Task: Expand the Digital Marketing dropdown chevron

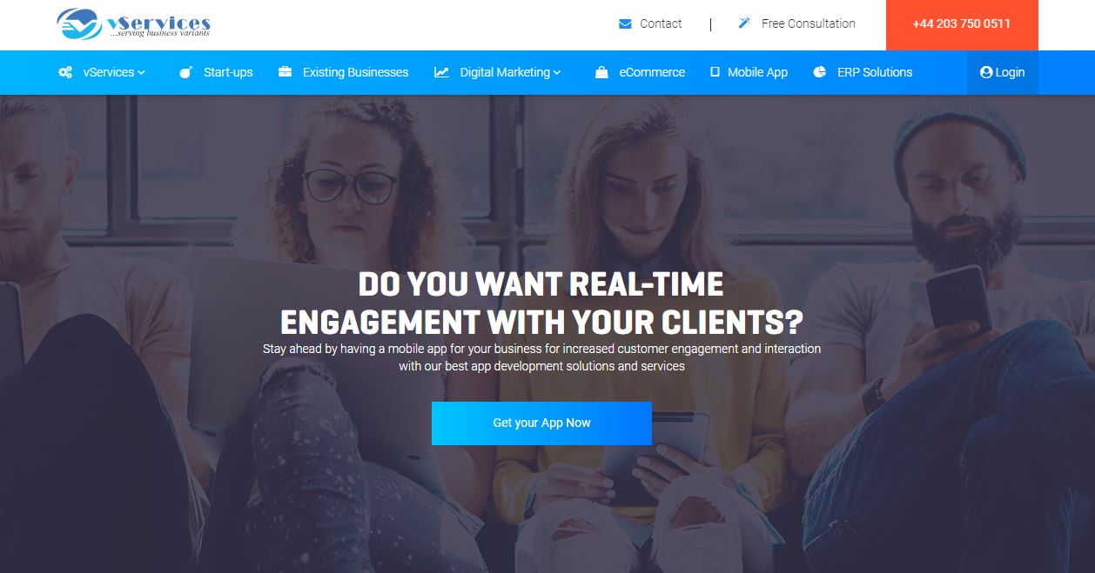Action: 557,73
